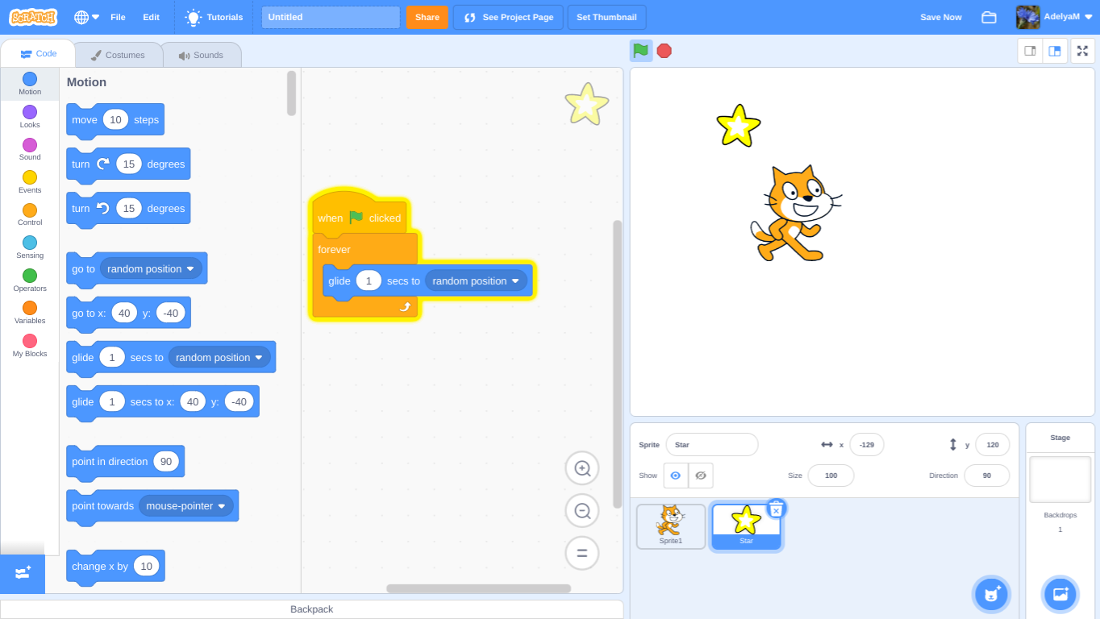The image size is (1100, 619).
Task: Click the x position field -129
Action: pyautogui.click(x=867, y=445)
